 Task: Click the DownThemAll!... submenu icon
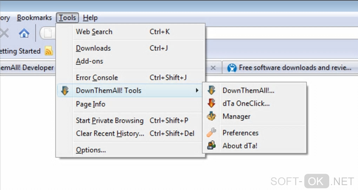[x=211, y=90]
